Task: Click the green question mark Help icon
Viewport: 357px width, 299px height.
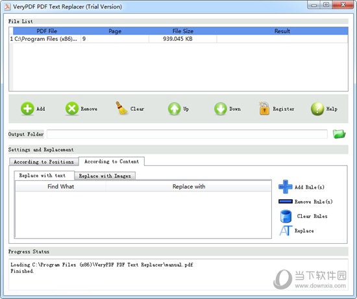Action: point(317,109)
